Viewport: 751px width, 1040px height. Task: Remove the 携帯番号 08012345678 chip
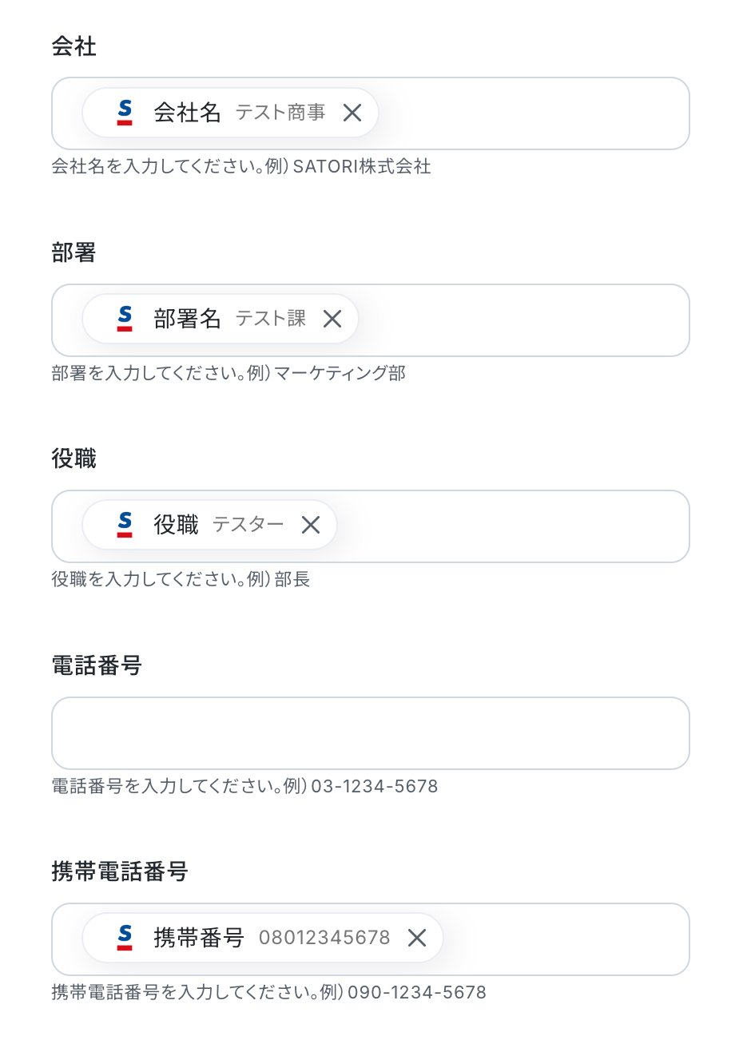tap(417, 938)
